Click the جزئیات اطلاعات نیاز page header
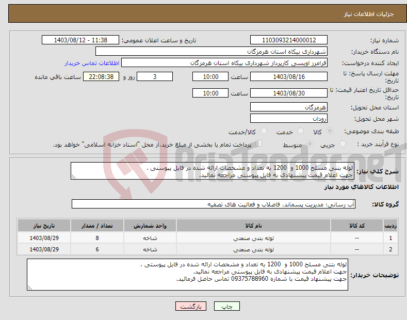This screenshot has height=320, width=407. [369, 14]
